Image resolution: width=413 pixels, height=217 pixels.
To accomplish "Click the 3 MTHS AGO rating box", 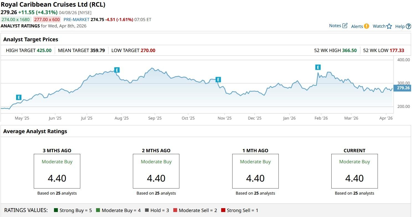I will [57, 171].
